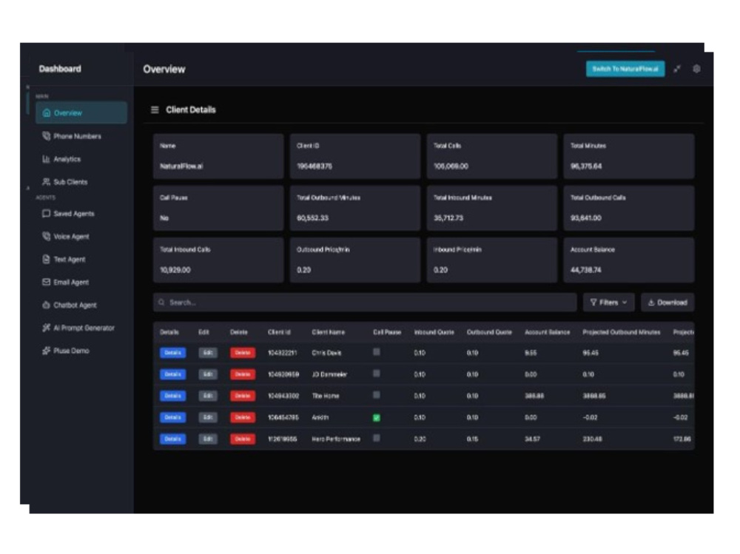This screenshot has width=740, height=554.
Task: Toggle Call Pause checkbox for Chris Davis
Action: [376, 352]
